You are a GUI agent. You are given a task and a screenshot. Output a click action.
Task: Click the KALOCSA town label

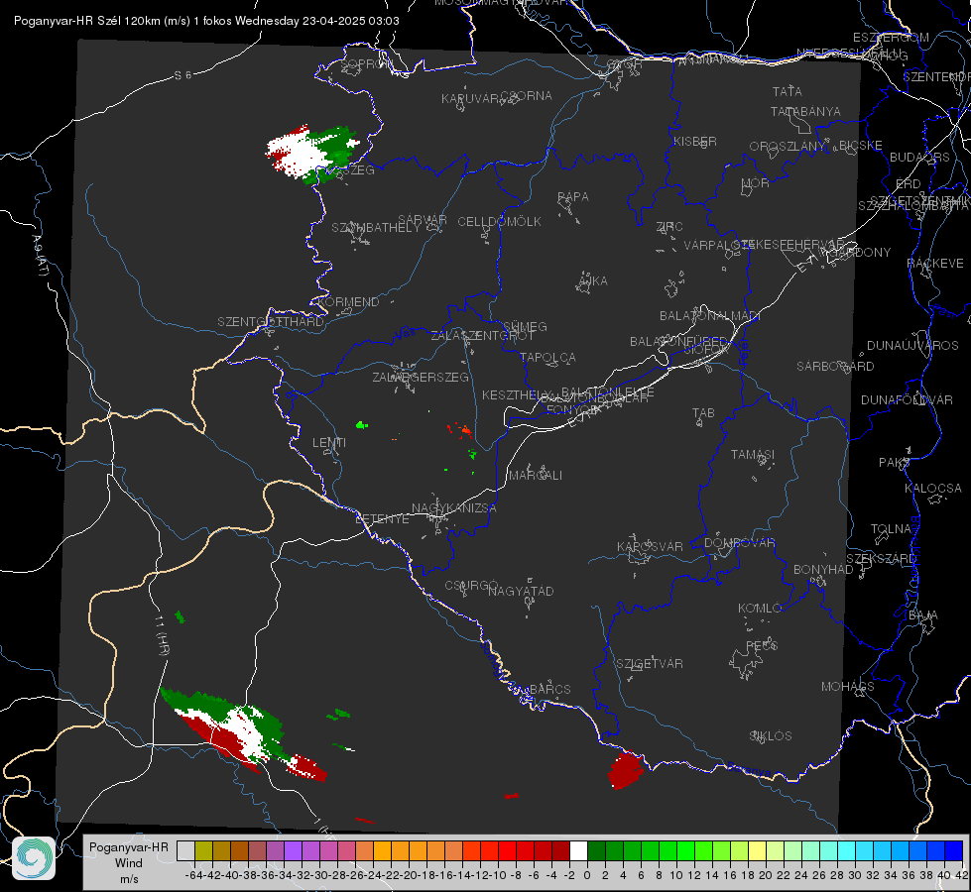coord(933,489)
